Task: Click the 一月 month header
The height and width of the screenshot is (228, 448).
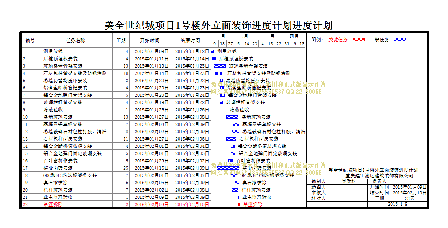Action: pos(221,36)
